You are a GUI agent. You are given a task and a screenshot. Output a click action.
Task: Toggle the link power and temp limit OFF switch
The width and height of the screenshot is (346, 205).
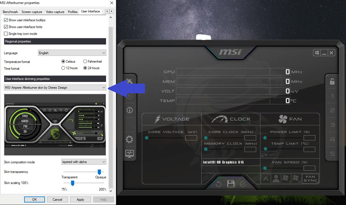pyautogui.click(x=269, y=155)
